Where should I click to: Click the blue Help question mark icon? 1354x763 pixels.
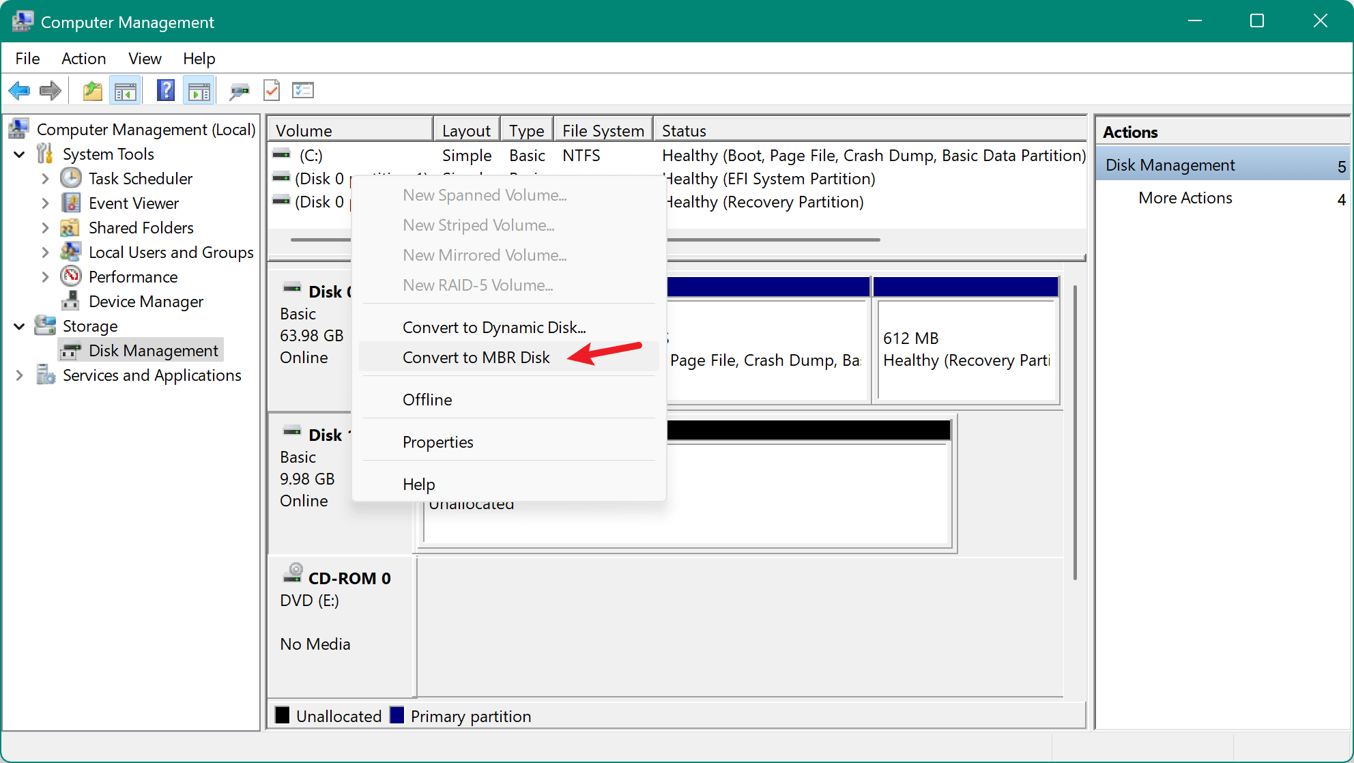pos(165,90)
